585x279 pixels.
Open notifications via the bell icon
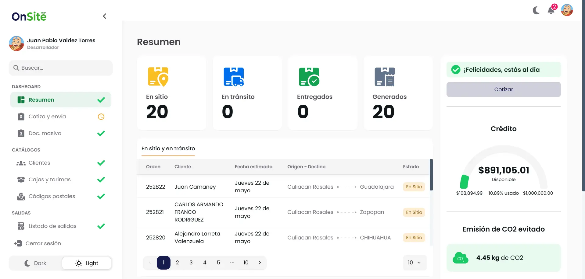(551, 10)
